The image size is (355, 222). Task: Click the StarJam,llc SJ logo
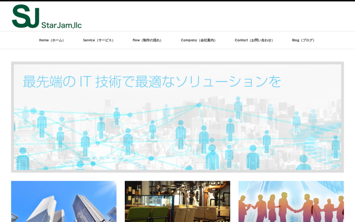[47, 16]
